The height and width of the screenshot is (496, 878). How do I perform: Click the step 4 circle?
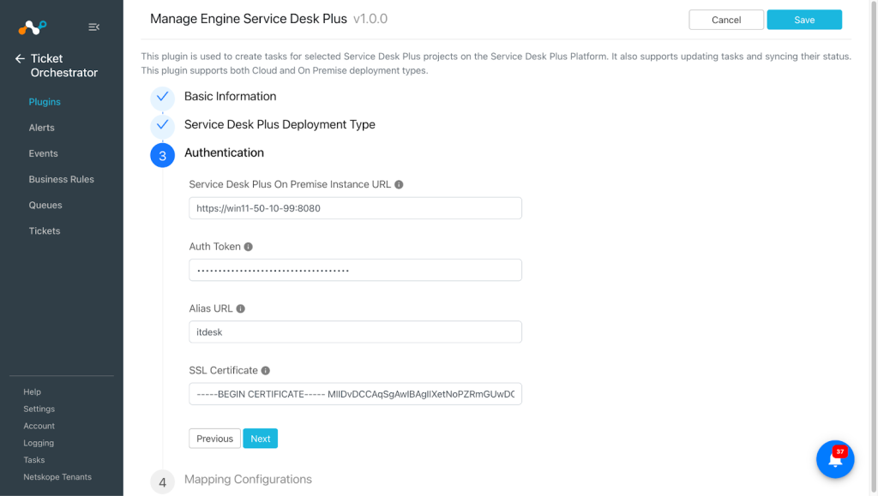[x=162, y=482]
